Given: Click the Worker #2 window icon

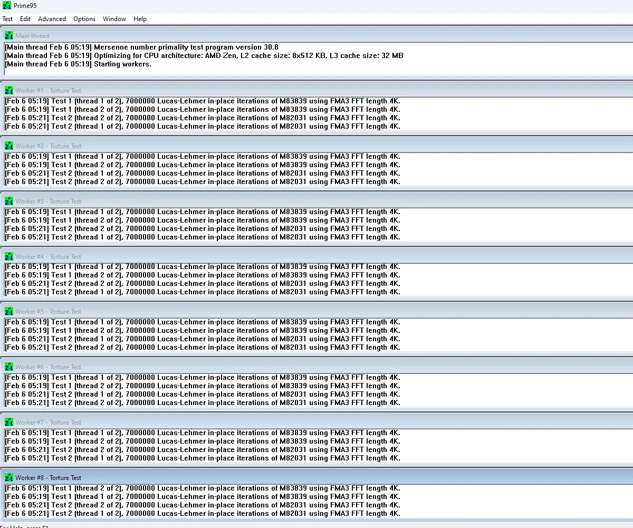Looking at the screenshot, I should pos(9,146).
